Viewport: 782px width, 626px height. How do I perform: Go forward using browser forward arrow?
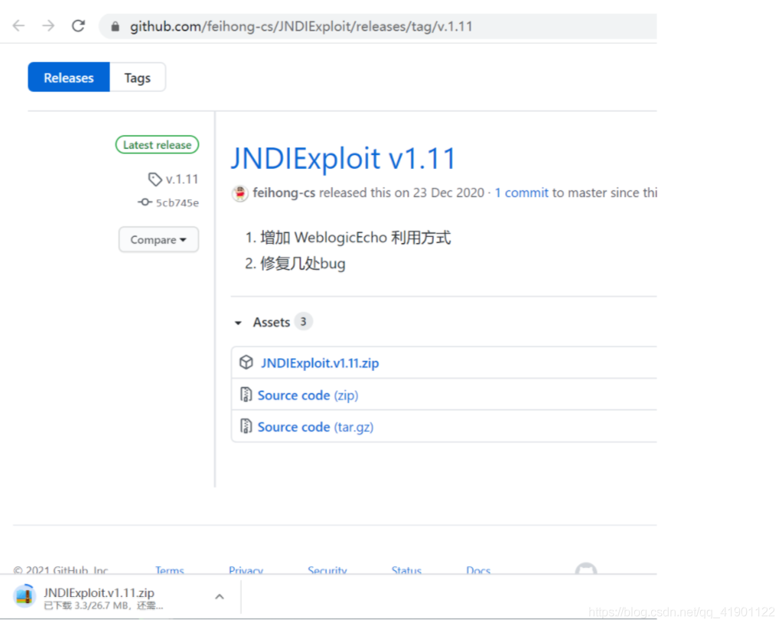[x=48, y=26]
